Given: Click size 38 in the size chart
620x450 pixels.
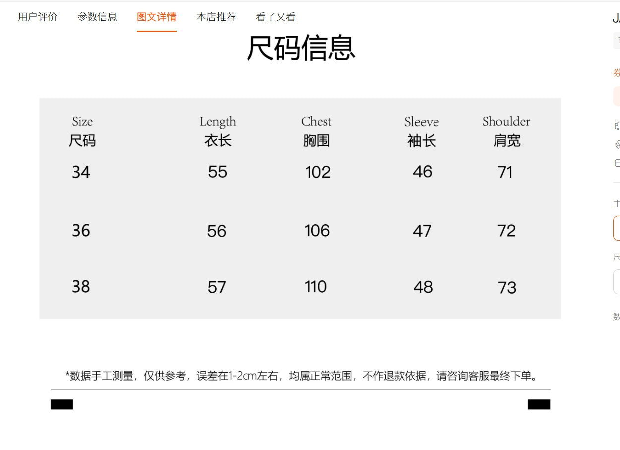Looking at the screenshot, I should click(x=81, y=287).
